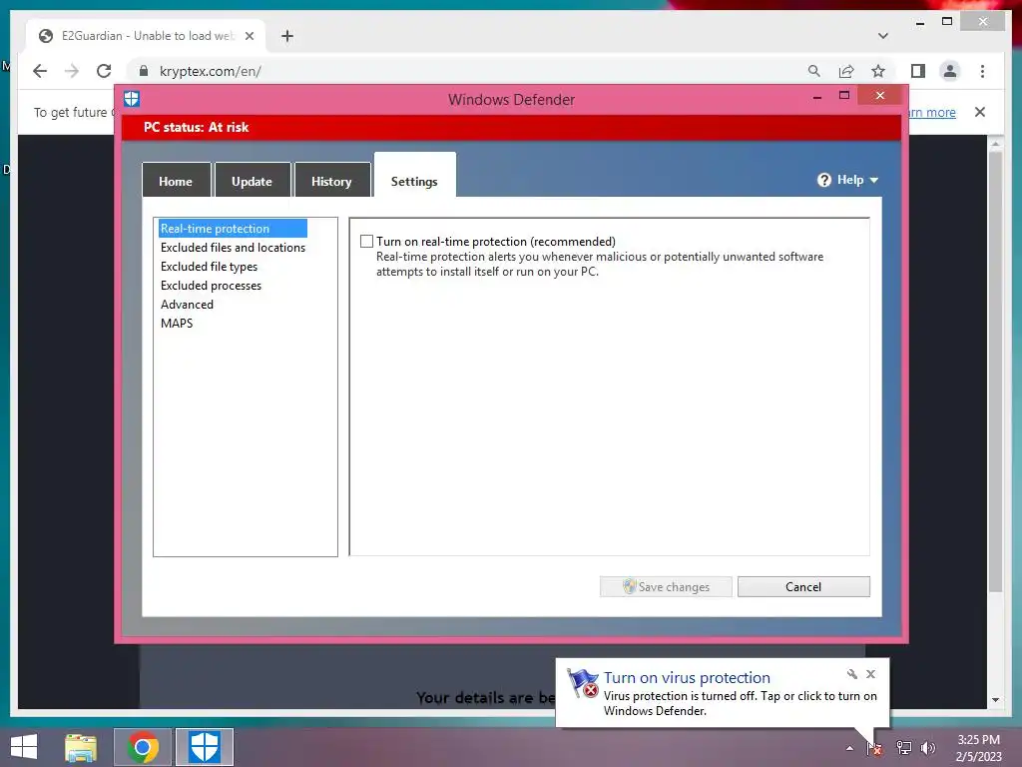Click the Help question mark icon
The height and width of the screenshot is (767, 1022).
click(824, 180)
